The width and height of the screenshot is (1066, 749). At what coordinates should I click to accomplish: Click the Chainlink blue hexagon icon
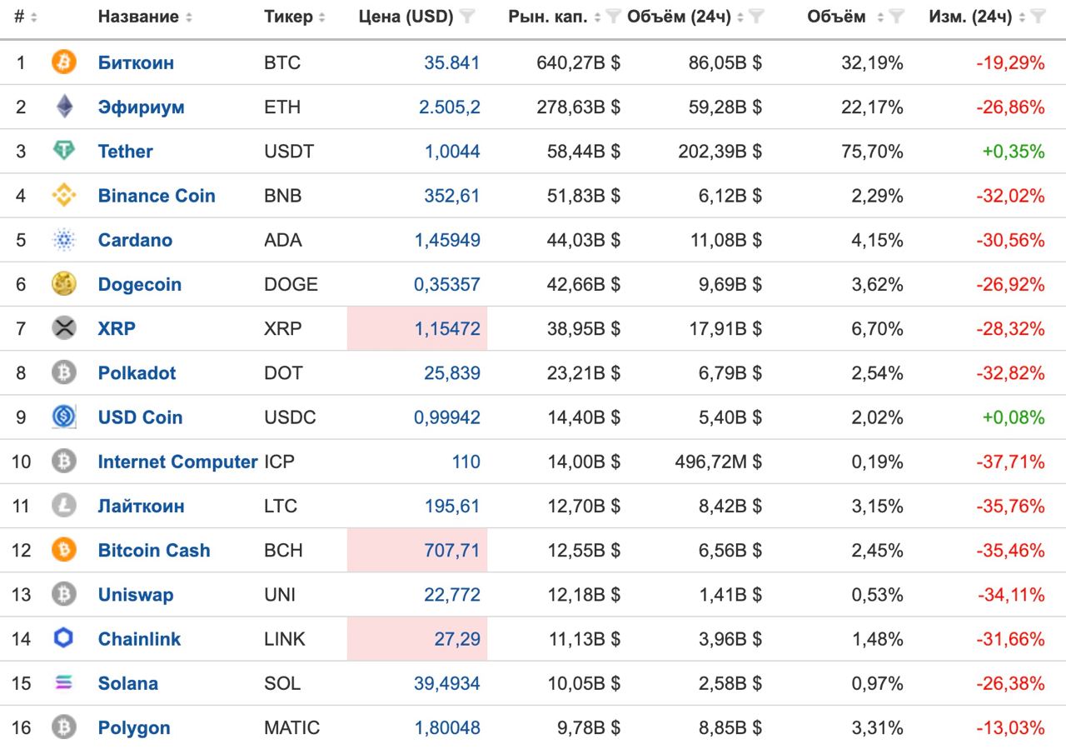pos(63,638)
